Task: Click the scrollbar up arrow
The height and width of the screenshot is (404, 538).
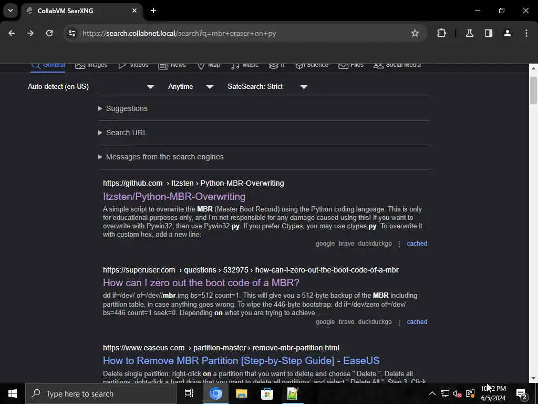Action: click(533, 68)
